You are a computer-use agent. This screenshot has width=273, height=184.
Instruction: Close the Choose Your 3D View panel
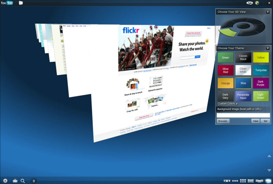tap(268, 12)
